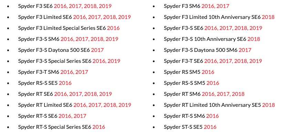
Task: Choose 2018 for F3-S 10th Anniversary SE6
Action: (x=254, y=39)
